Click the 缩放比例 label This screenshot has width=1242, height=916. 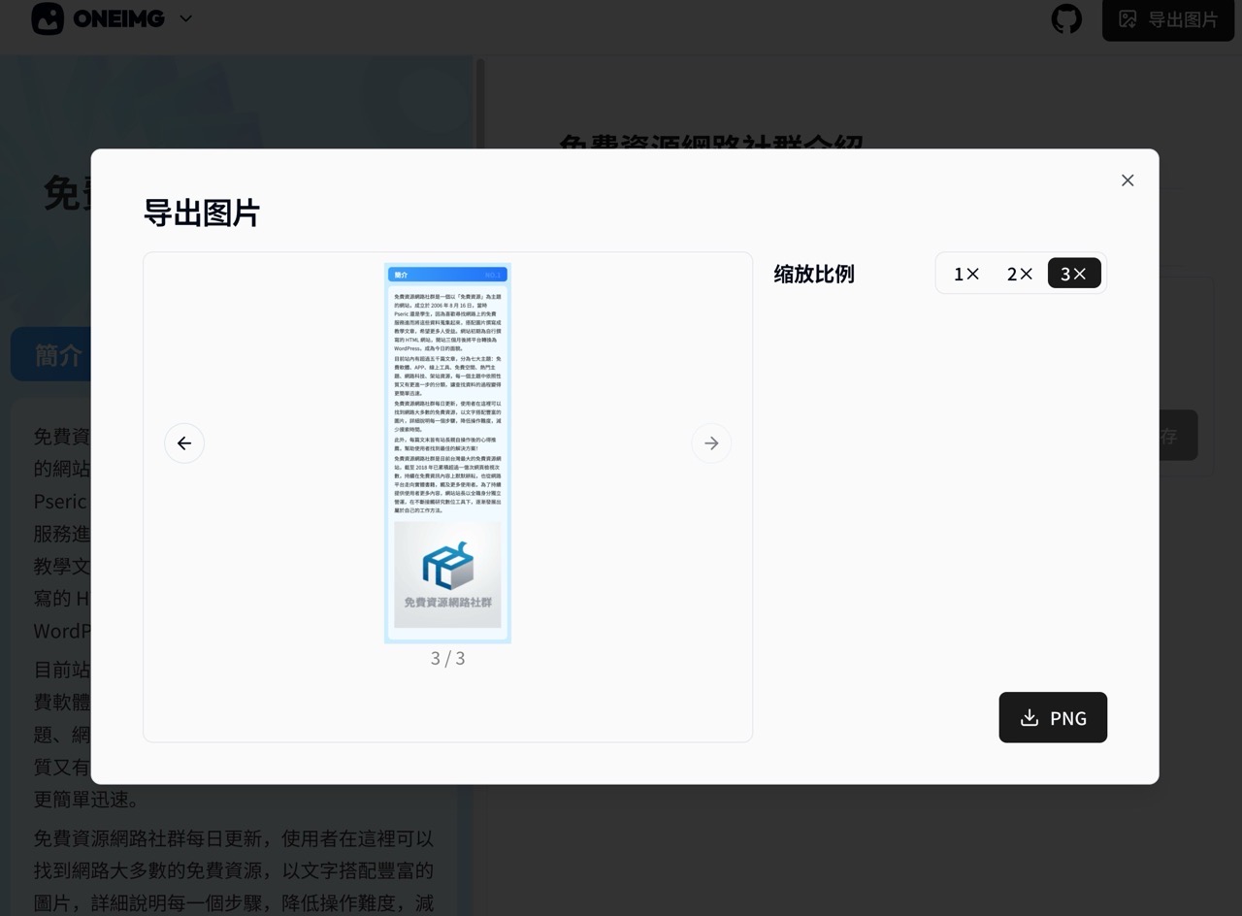pos(814,274)
